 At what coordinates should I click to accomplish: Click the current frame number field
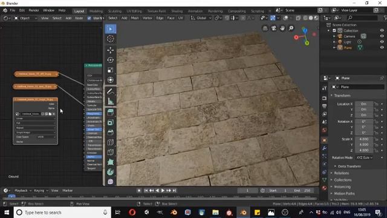pos(247,191)
